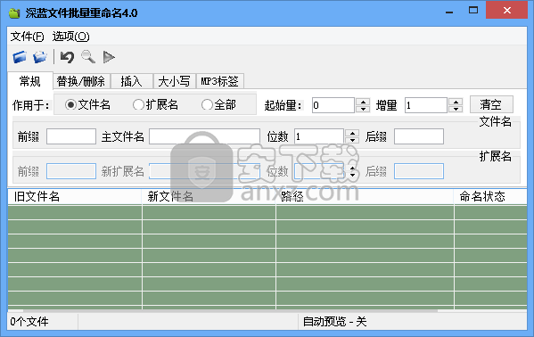Click the 新文件名 column header

click(209, 197)
